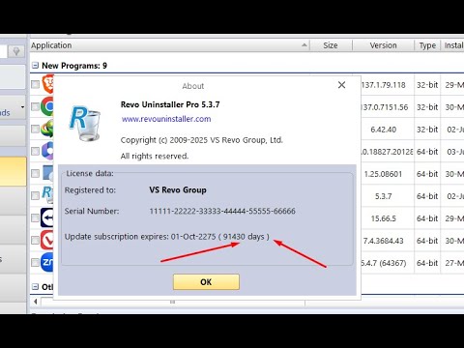
Task: Click the Vivaldi icon in the 7.4.3684.43 row
Action: (47, 240)
